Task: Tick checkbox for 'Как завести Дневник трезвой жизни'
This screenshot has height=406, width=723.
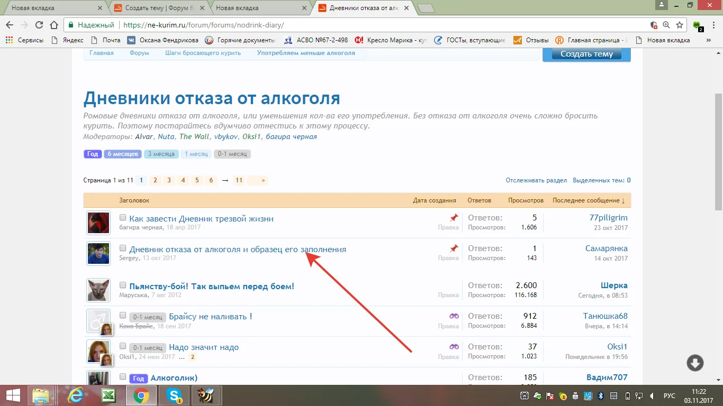Action: point(123,218)
